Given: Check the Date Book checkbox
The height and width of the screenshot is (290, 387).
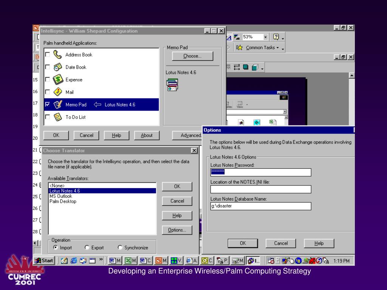Looking at the screenshot, I should coord(48,67).
